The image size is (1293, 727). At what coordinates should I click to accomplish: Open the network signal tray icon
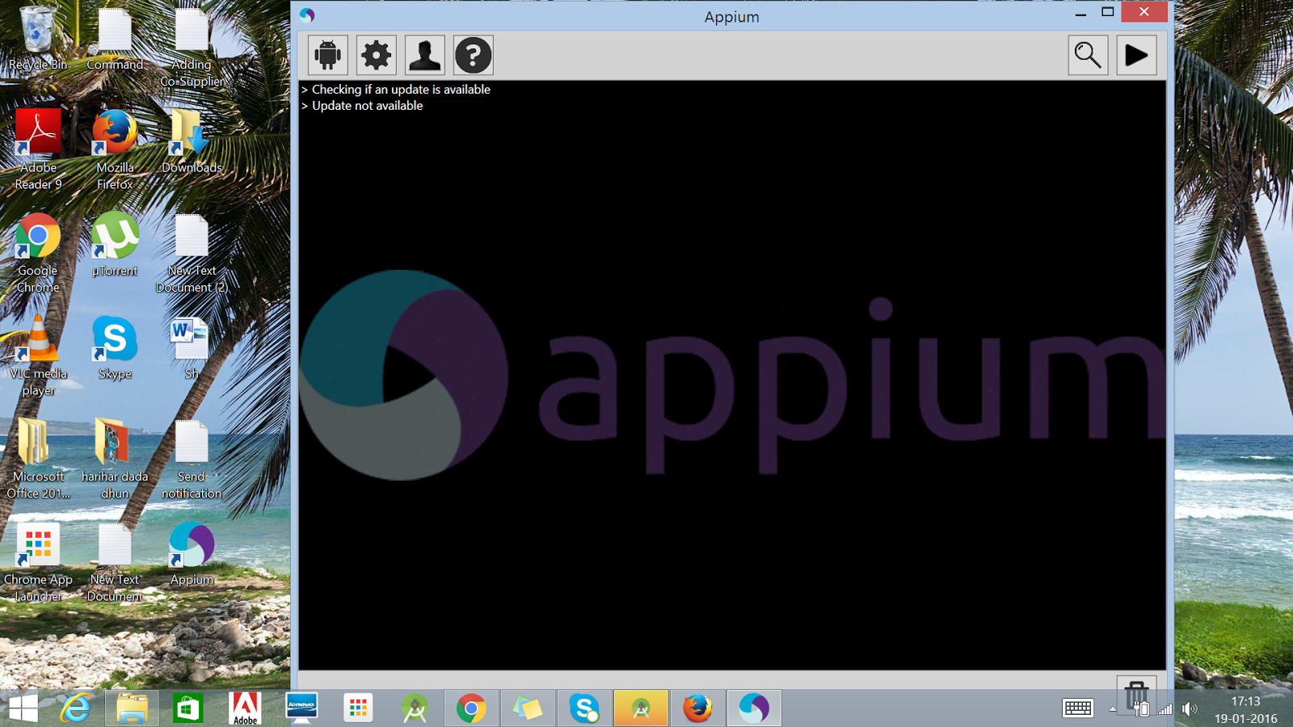(1165, 709)
